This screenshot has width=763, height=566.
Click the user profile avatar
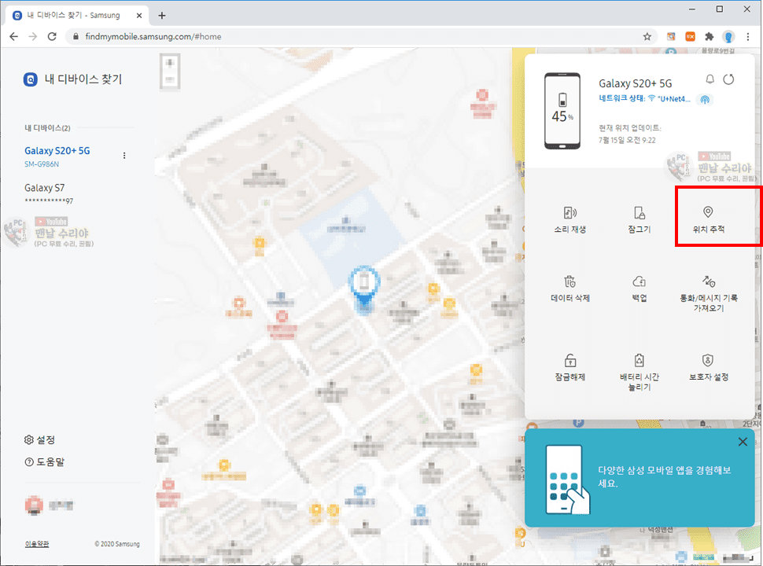(34, 505)
